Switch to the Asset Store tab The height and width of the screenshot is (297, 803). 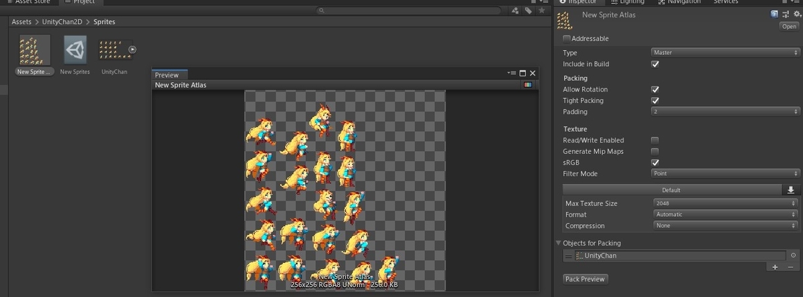click(28, 2)
